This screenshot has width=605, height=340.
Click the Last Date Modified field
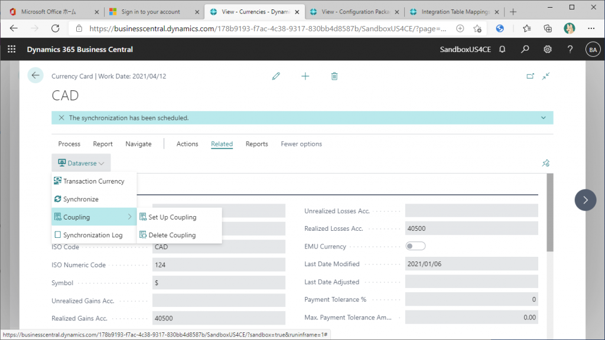tap(471, 264)
